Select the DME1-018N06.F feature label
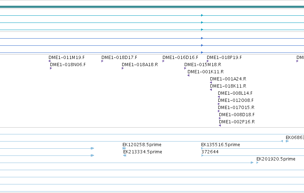304x193 pixels. (x=68, y=65)
